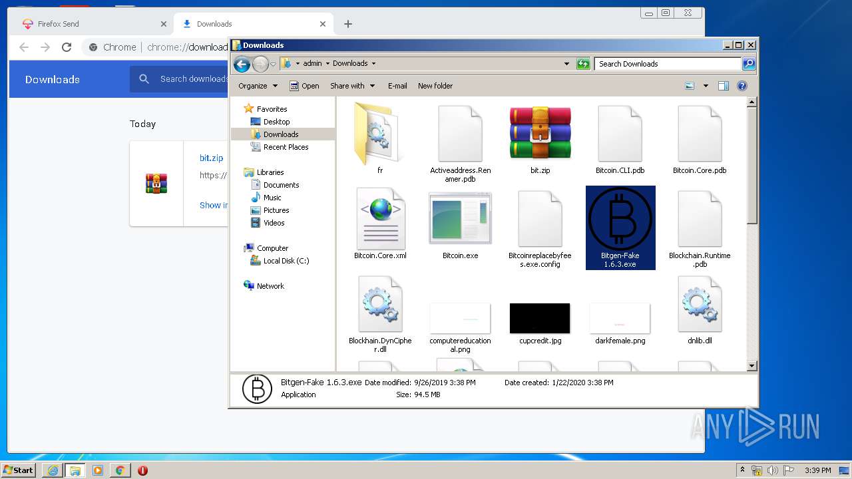Image resolution: width=852 pixels, height=479 pixels.
Task: Expand the Downloads breadcrumb dropdown arrow
Action: click(373, 64)
